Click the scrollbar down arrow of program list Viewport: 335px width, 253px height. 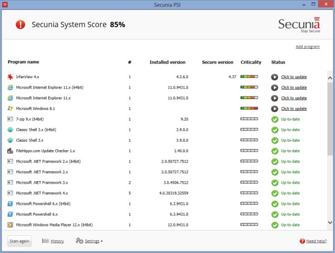pyautogui.click(x=330, y=222)
